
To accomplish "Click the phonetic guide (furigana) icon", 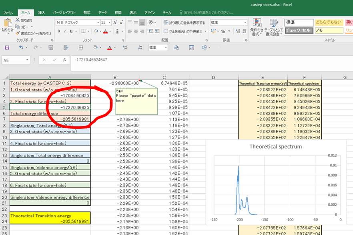I will pos(118,31).
